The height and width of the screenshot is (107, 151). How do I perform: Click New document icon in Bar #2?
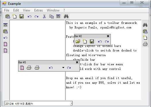point(85,41)
